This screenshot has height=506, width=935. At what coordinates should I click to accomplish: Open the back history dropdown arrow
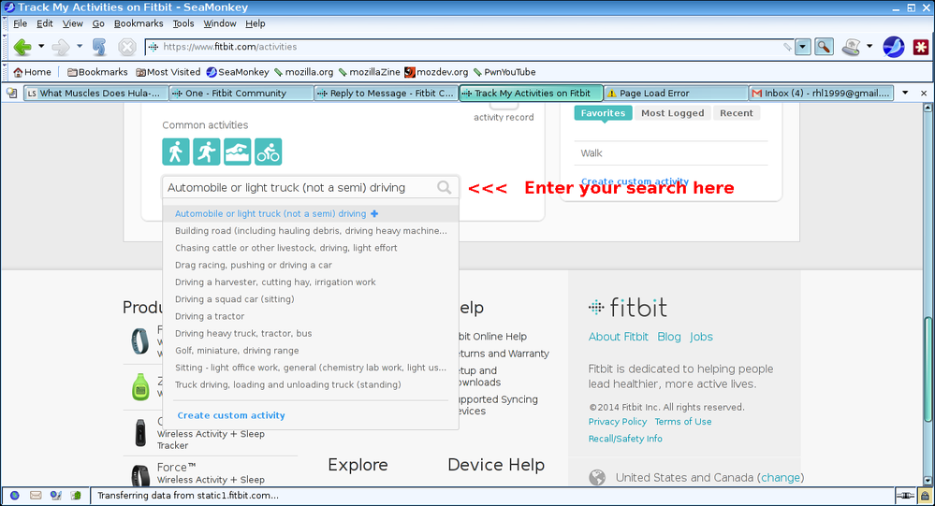(x=41, y=46)
